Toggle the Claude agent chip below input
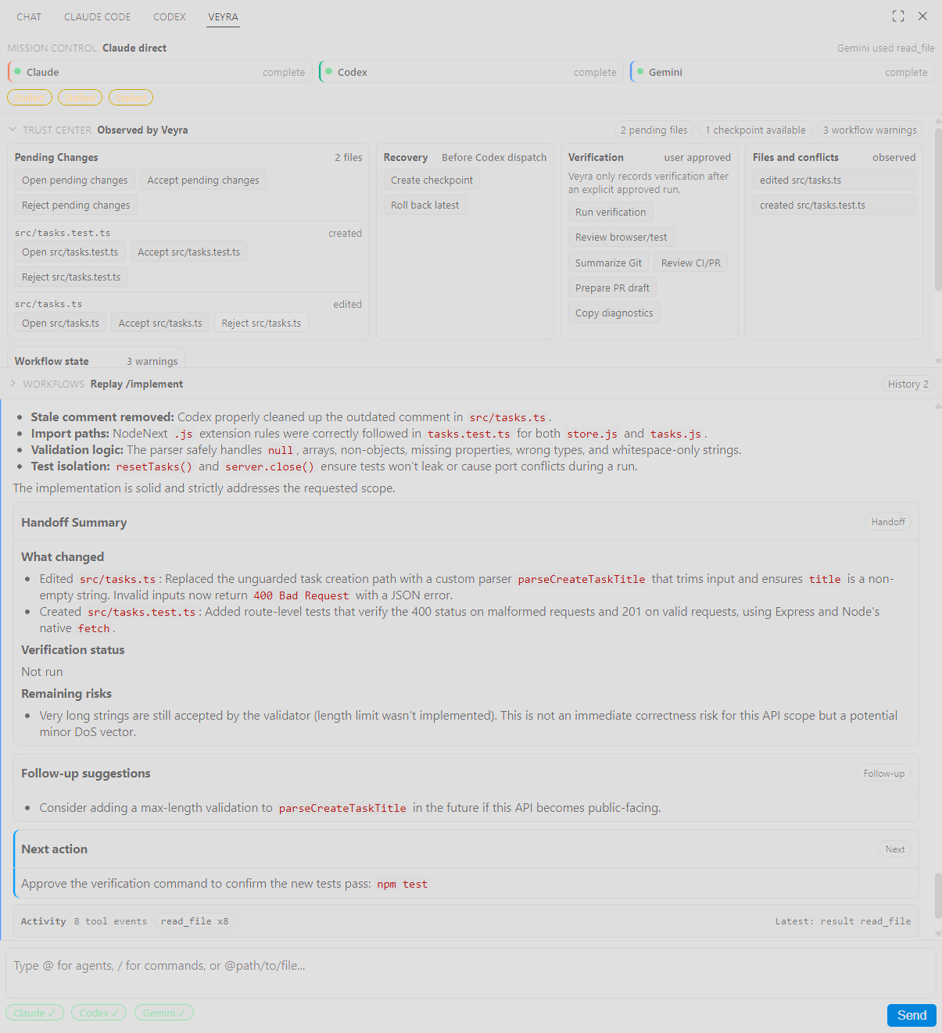The width and height of the screenshot is (942, 1033). (x=34, y=1013)
